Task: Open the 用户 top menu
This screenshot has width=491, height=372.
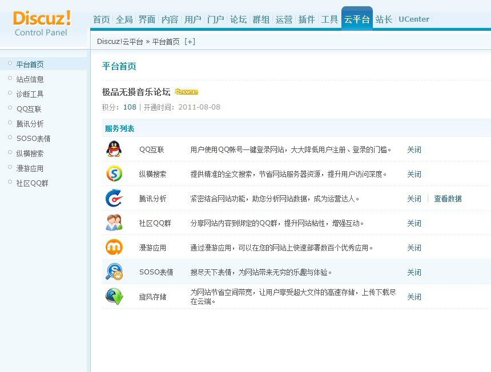Action: pos(193,19)
